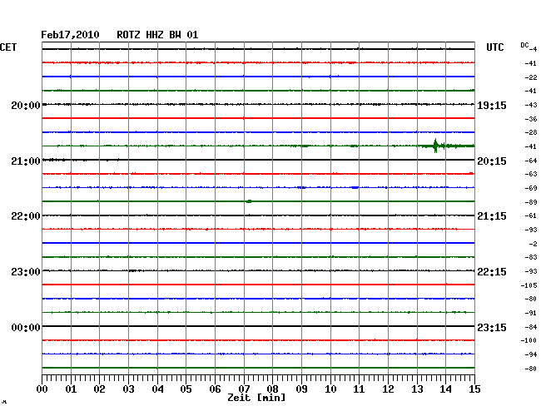
Task: Click the minute axis label '05'
Action: 186,389
